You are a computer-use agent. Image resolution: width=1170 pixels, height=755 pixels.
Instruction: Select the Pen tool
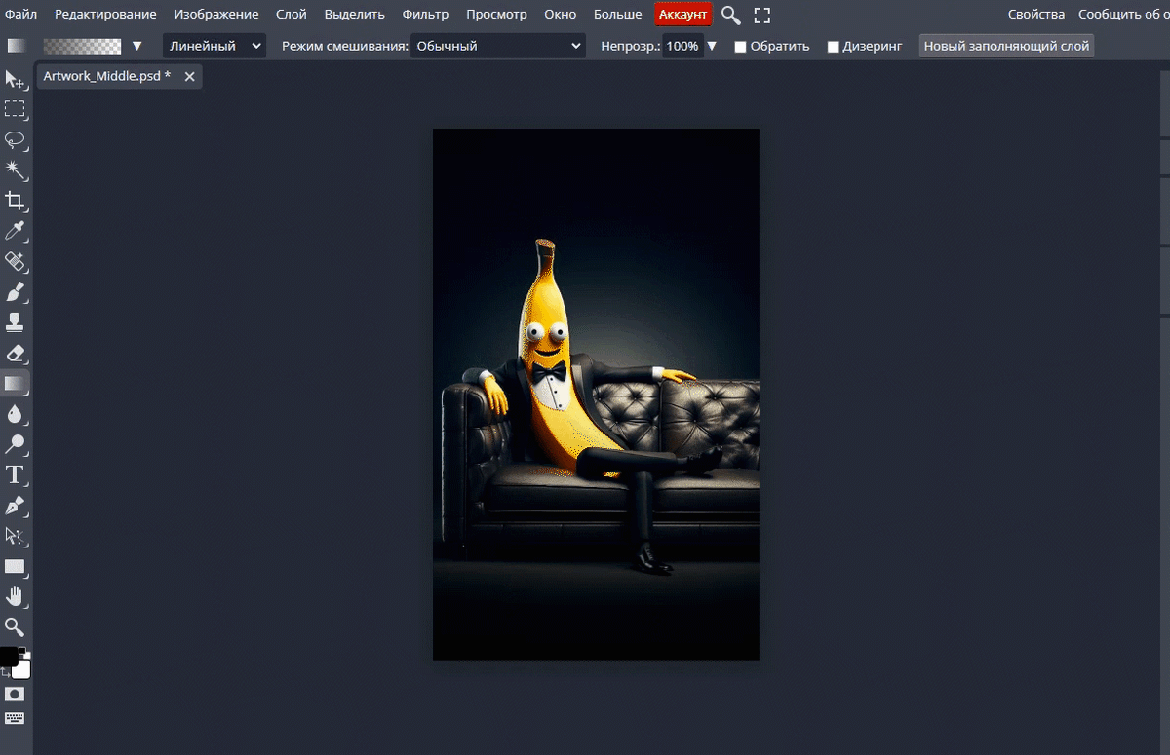click(x=15, y=505)
